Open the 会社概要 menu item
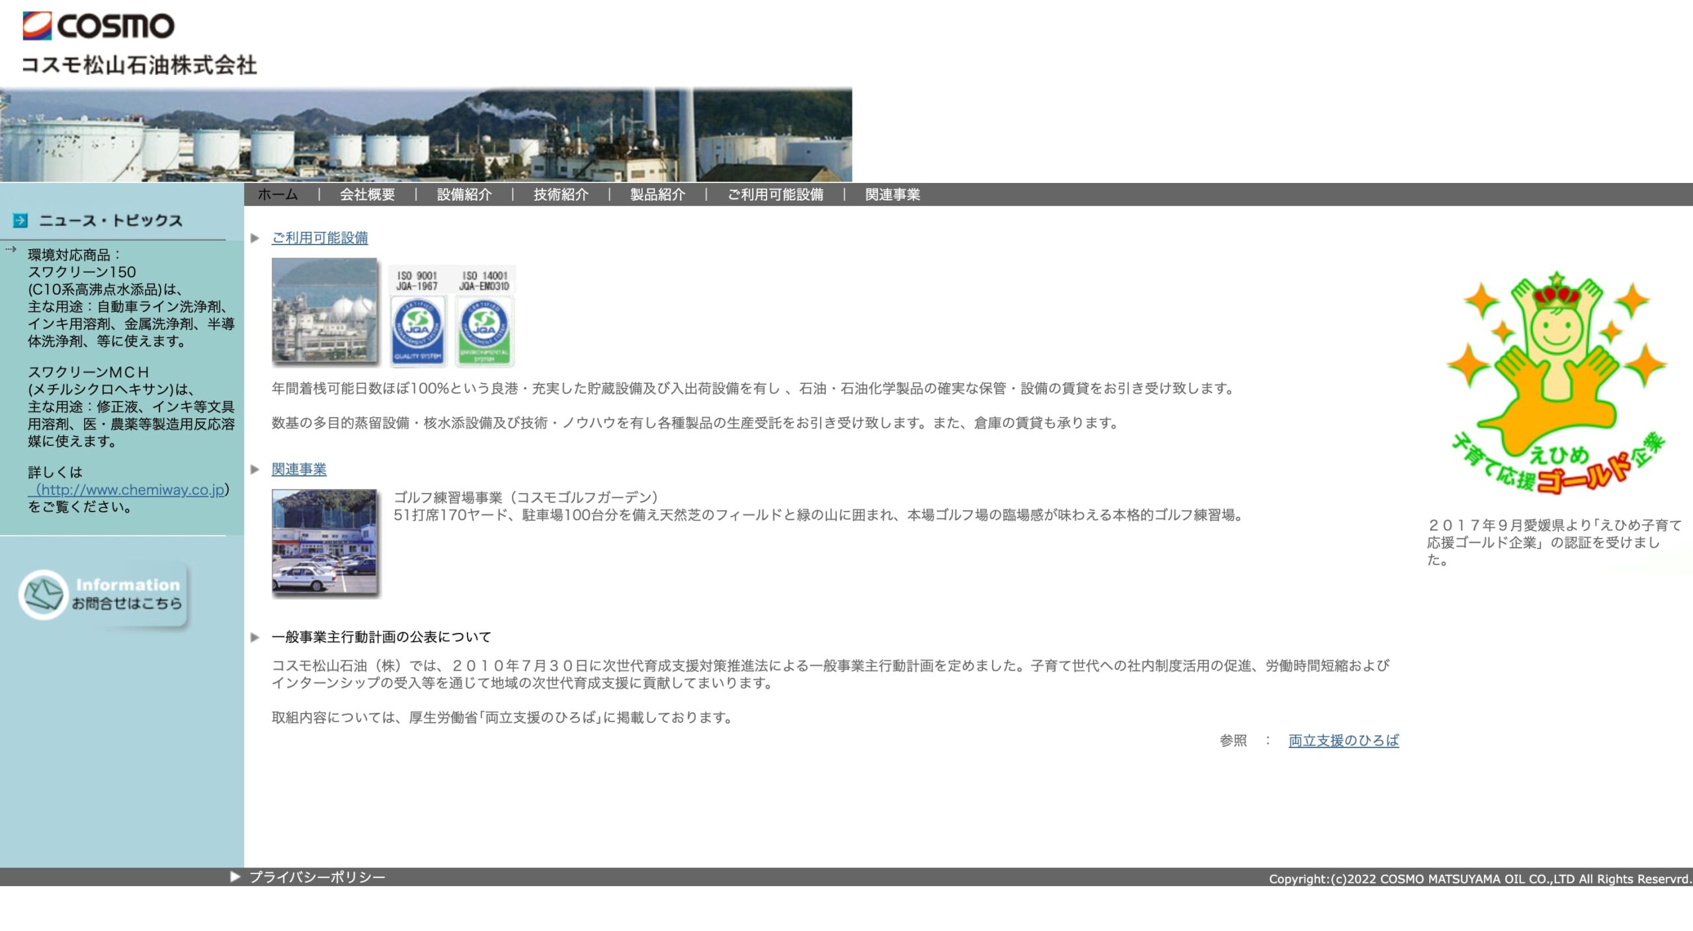 tap(367, 194)
